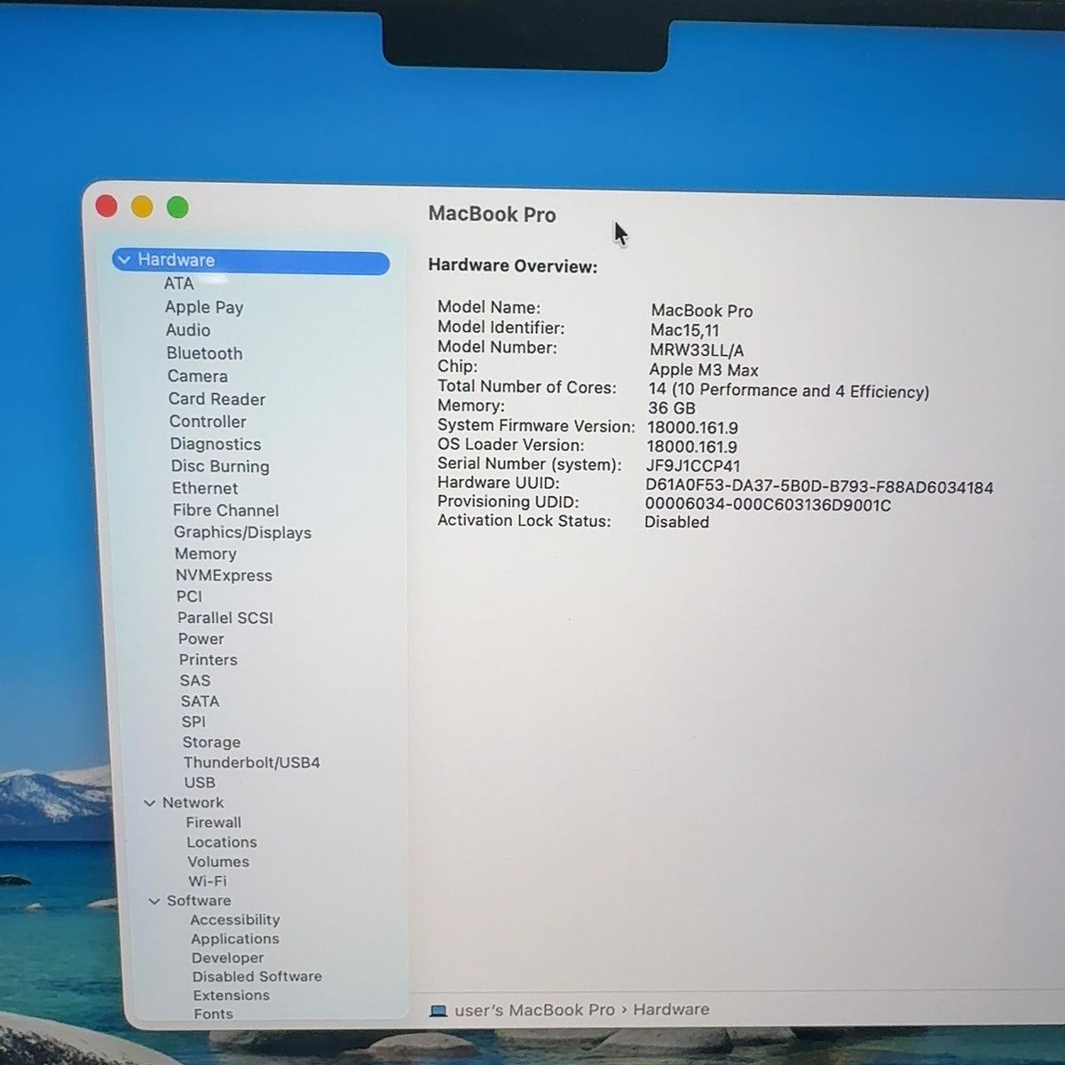
Task: Select Memory in the hardware list
Action: [205, 554]
